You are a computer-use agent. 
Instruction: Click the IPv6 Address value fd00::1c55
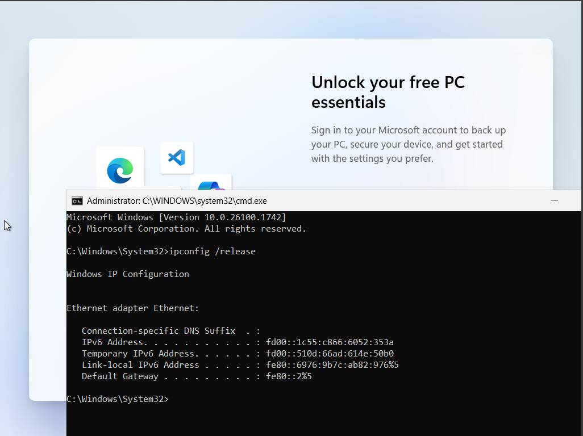pyautogui.click(x=330, y=342)
